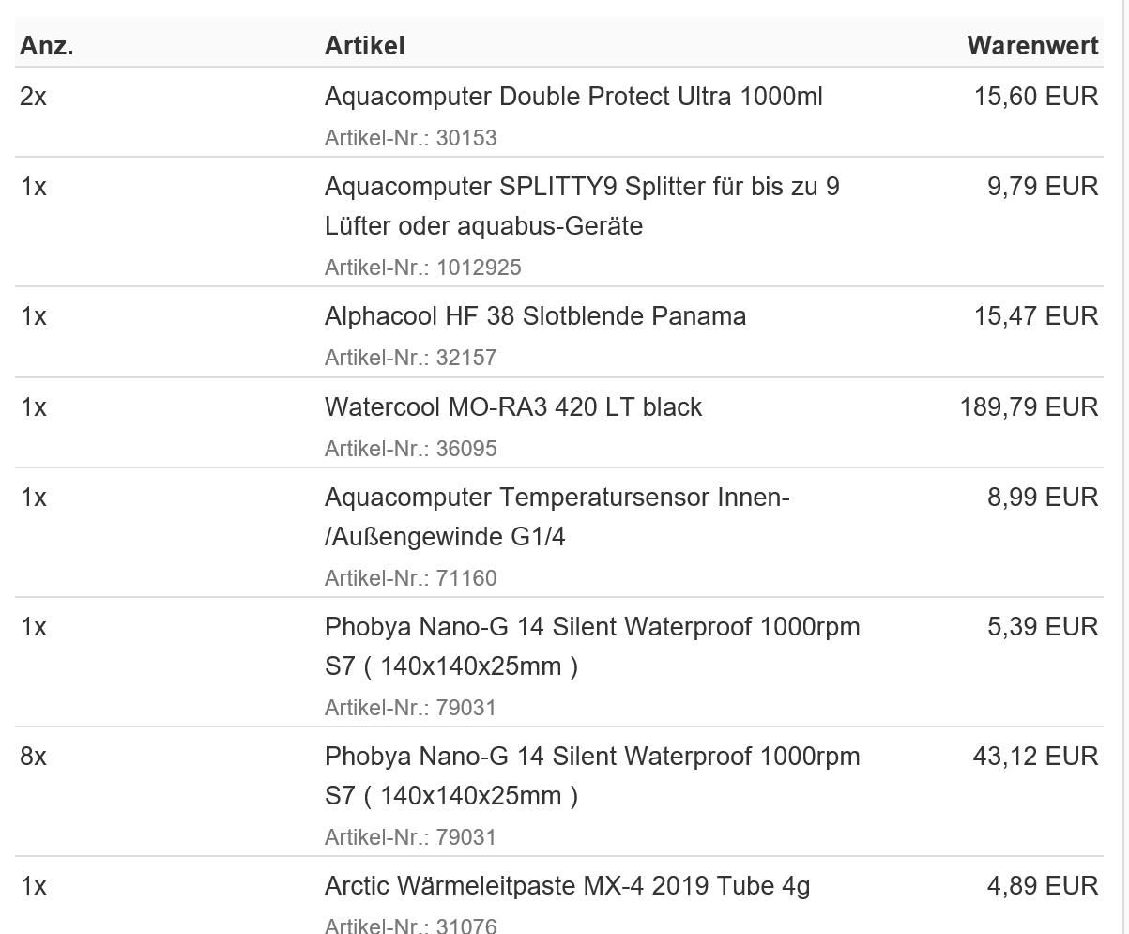
Task: Select Alphacool HF 38 Slotblende Panama
Action: point(535,316)
